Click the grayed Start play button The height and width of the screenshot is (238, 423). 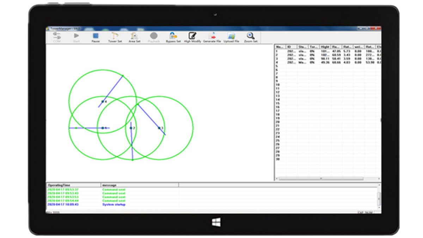[x=76, y=36]
